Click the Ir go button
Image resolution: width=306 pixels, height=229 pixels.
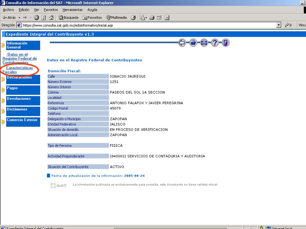coord(288,25)
